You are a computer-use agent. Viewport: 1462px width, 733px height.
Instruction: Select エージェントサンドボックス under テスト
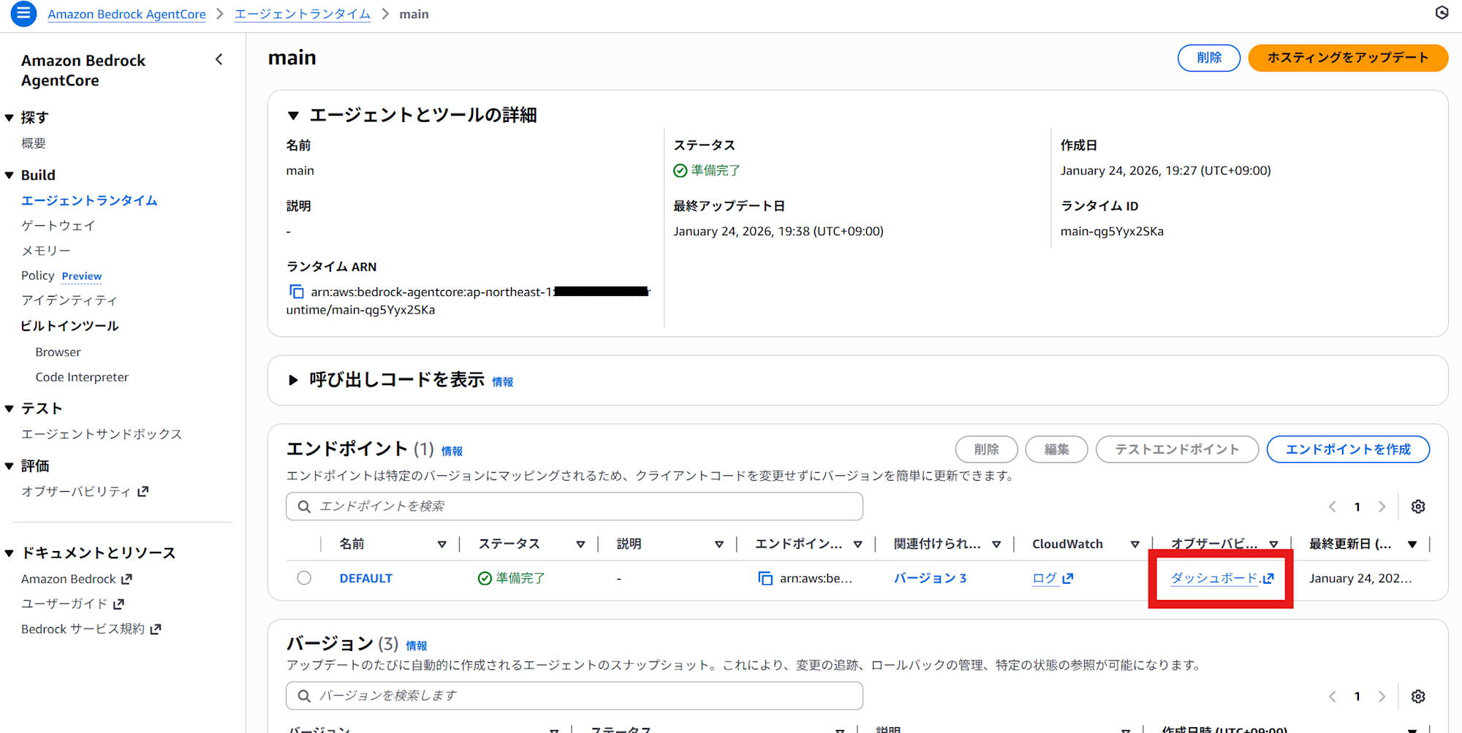(x=102, y=433)
